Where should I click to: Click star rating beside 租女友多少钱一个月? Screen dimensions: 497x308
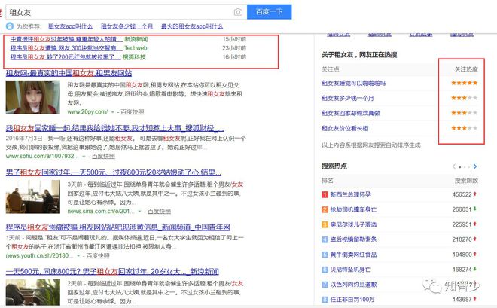click(x=465, y=98)
